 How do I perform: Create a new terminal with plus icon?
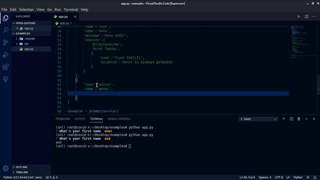pyautogui.click(x=283, y=119)
